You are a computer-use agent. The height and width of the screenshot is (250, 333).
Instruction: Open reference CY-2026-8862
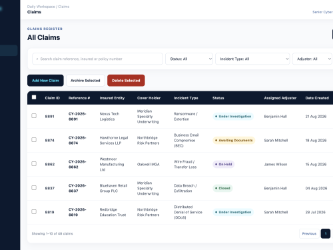tap(77, 164)
